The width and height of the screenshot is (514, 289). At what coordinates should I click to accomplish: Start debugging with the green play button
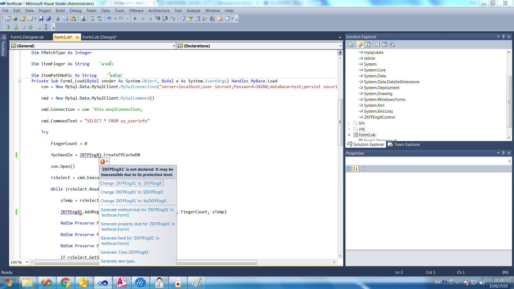(135, 18)
